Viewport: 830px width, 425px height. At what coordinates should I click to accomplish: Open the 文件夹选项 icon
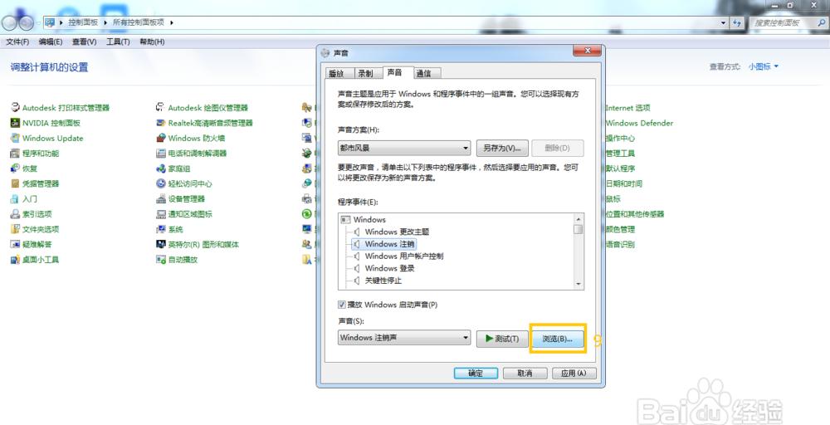pos(15,229)
